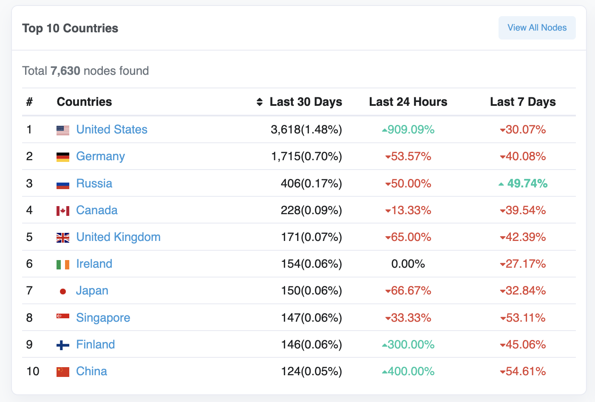Screen dimensions: 595x402
Task: Click the sort arrows on Last 30 Days column
Action: pos(260,102)
